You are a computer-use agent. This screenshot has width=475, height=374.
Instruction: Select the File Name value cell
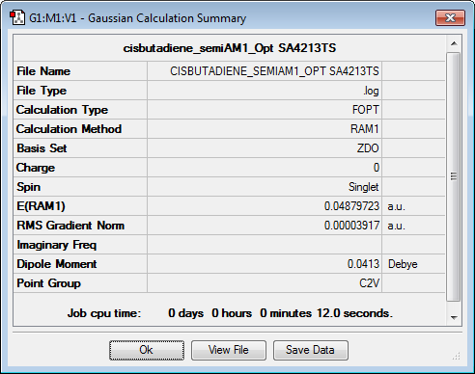pos(265,71)
